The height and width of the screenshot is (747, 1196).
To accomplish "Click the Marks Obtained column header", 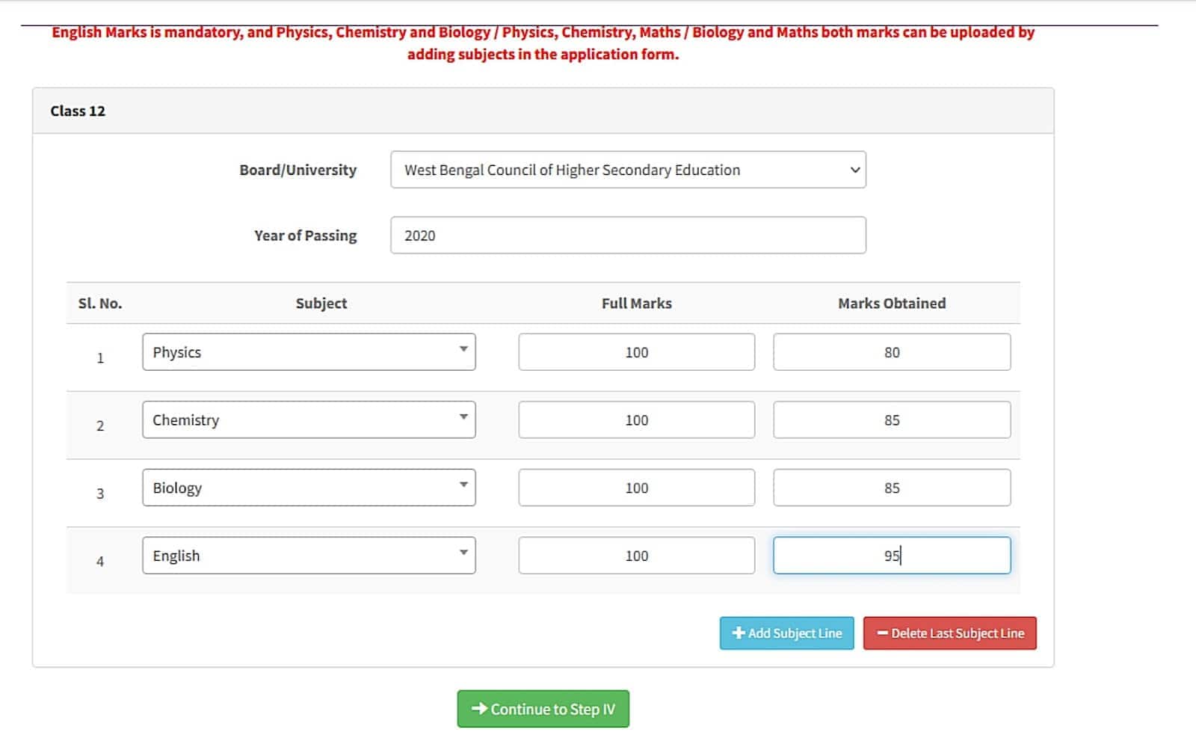I will [892, 303].
